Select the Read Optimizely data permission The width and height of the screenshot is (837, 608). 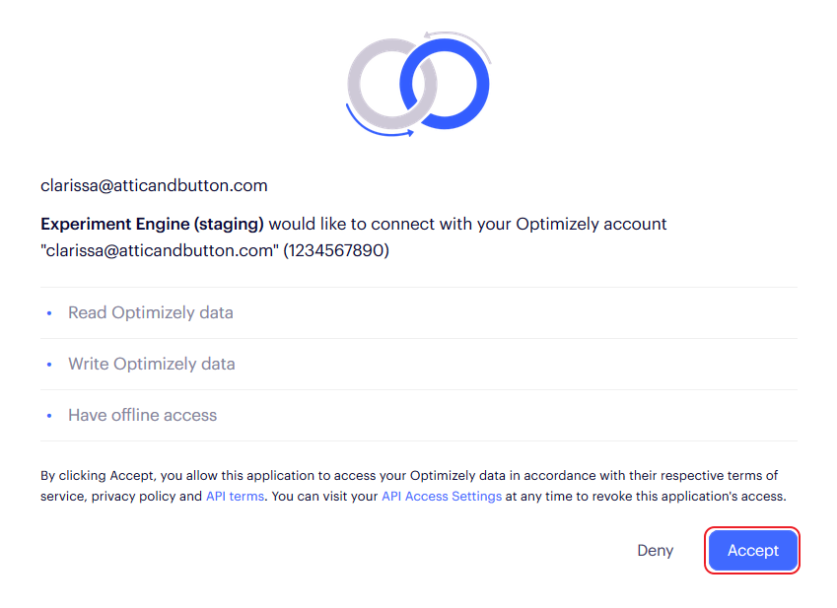coord(418,312)
